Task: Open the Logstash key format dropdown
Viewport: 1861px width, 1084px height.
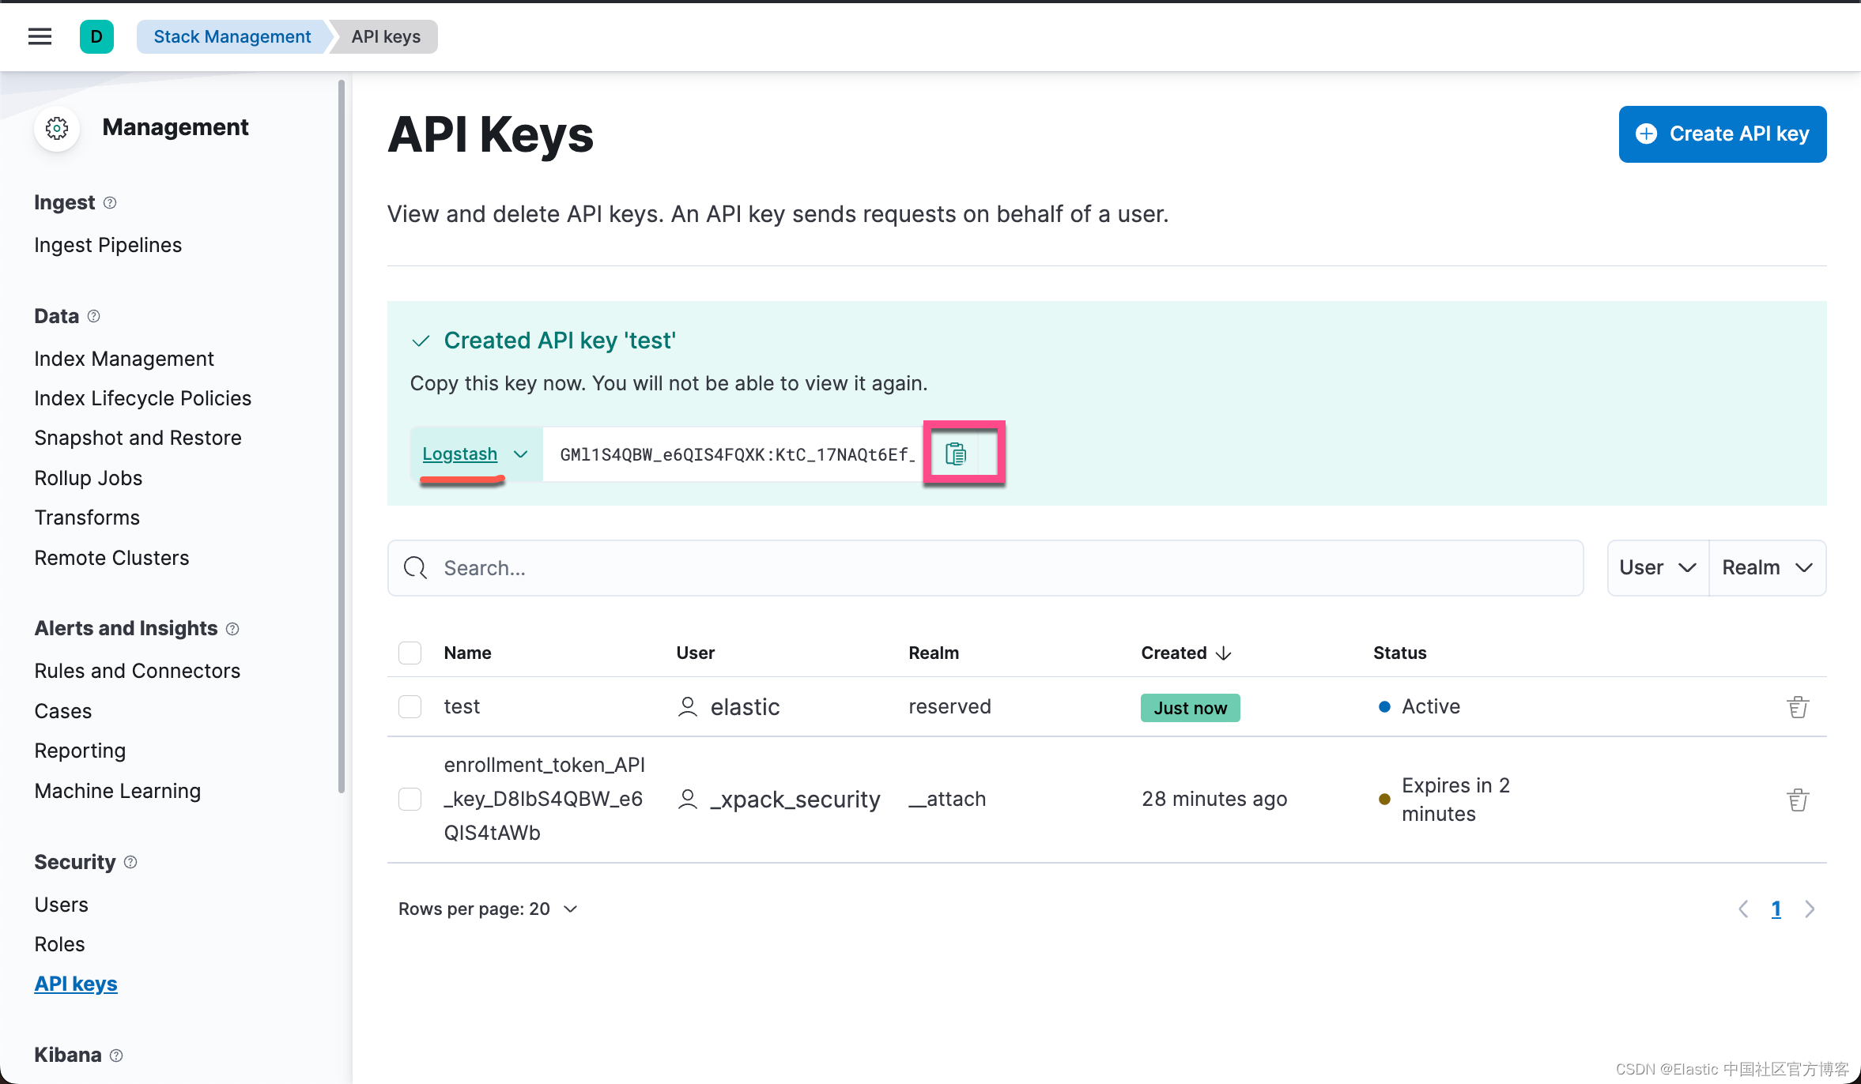Action: (474, 454)
